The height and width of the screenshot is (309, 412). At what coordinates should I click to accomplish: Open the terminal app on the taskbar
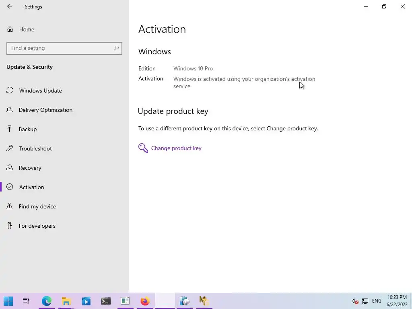[x=106, y=301]
